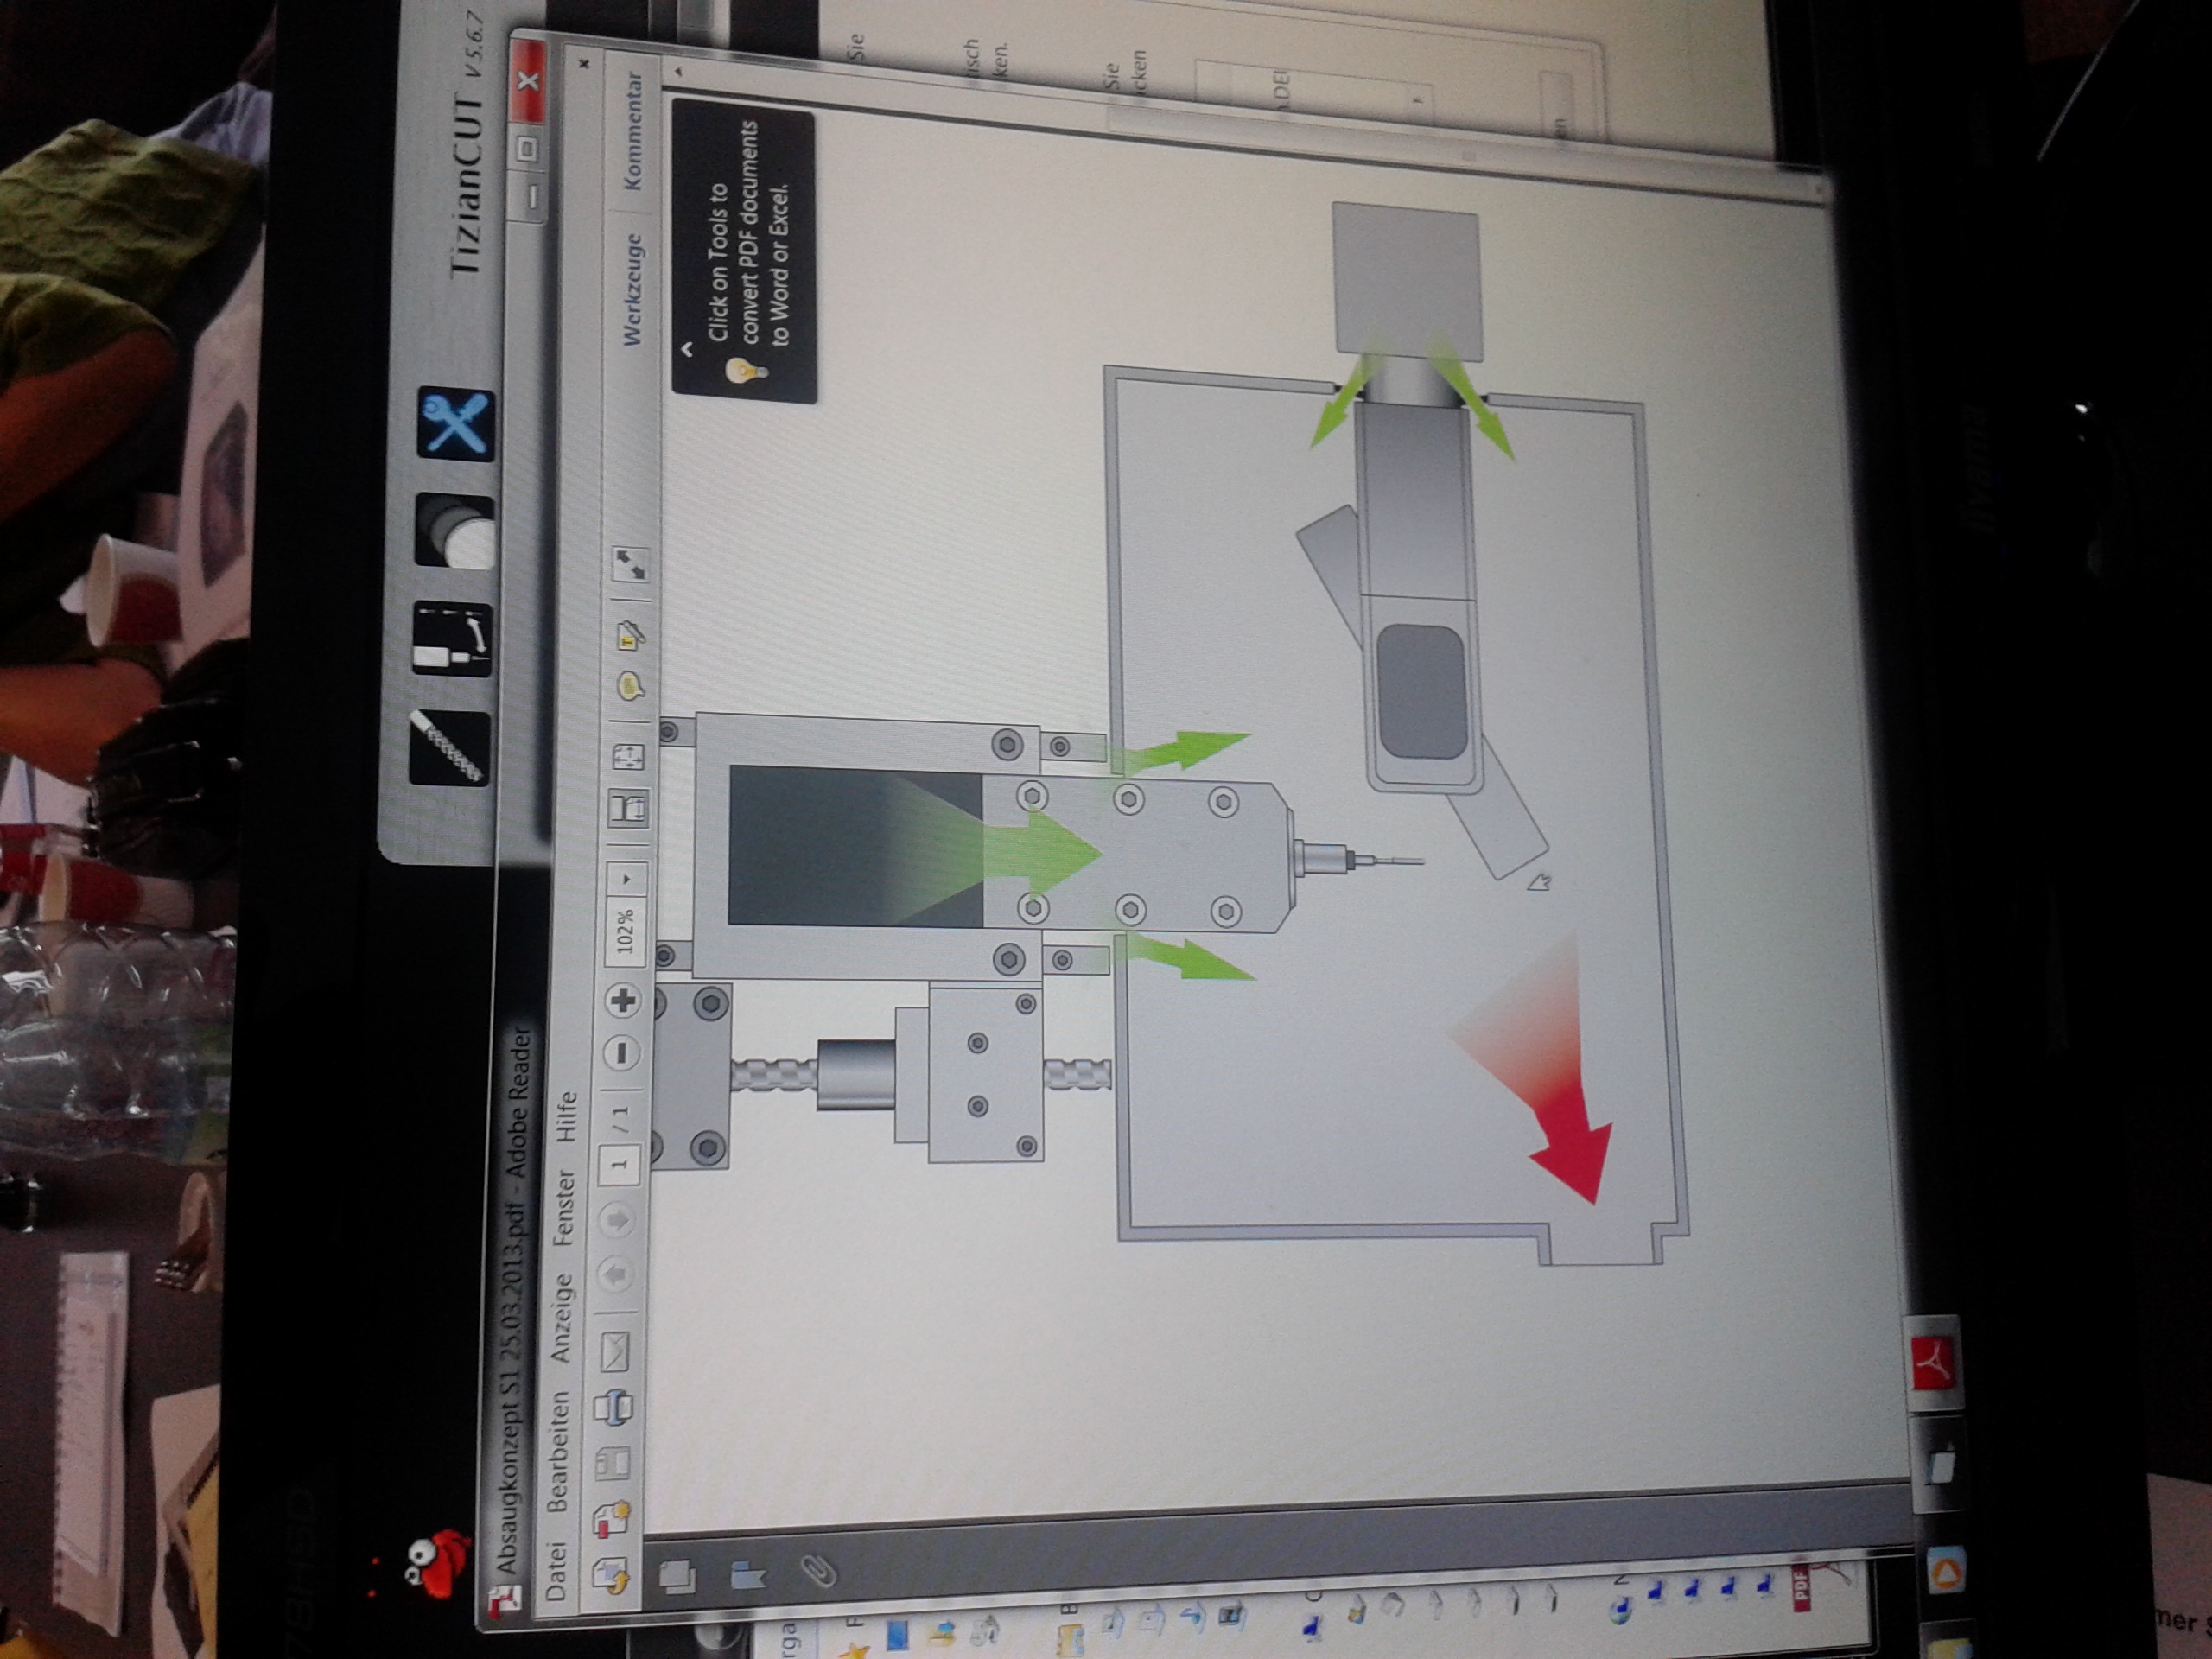Open the Werkzeuge pane
The height and width of the screenshot is (1659, 2212).
[x=633, y=290]
